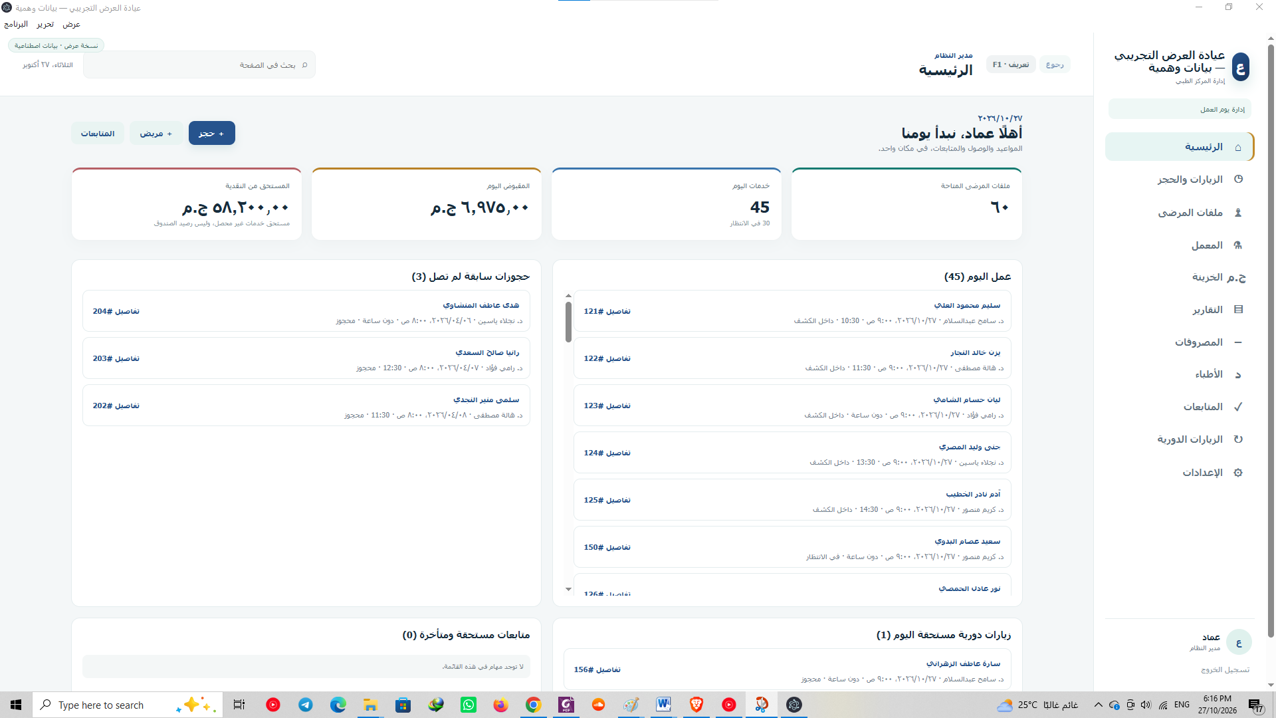
Task: Open تفاصيل #204 details link
Action: pyautogui.click(x=116, y=311)
